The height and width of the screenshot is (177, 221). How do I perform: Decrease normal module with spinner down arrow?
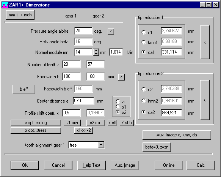pyautogui.click(x=96, y=54)
